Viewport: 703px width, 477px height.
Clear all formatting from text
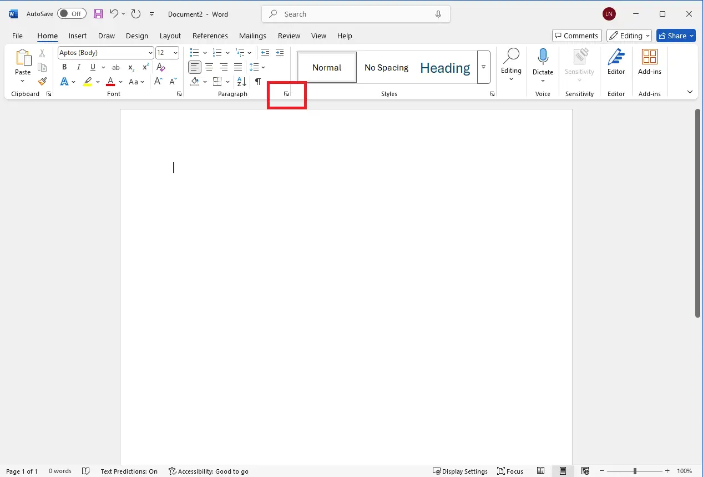click(161, 67)
